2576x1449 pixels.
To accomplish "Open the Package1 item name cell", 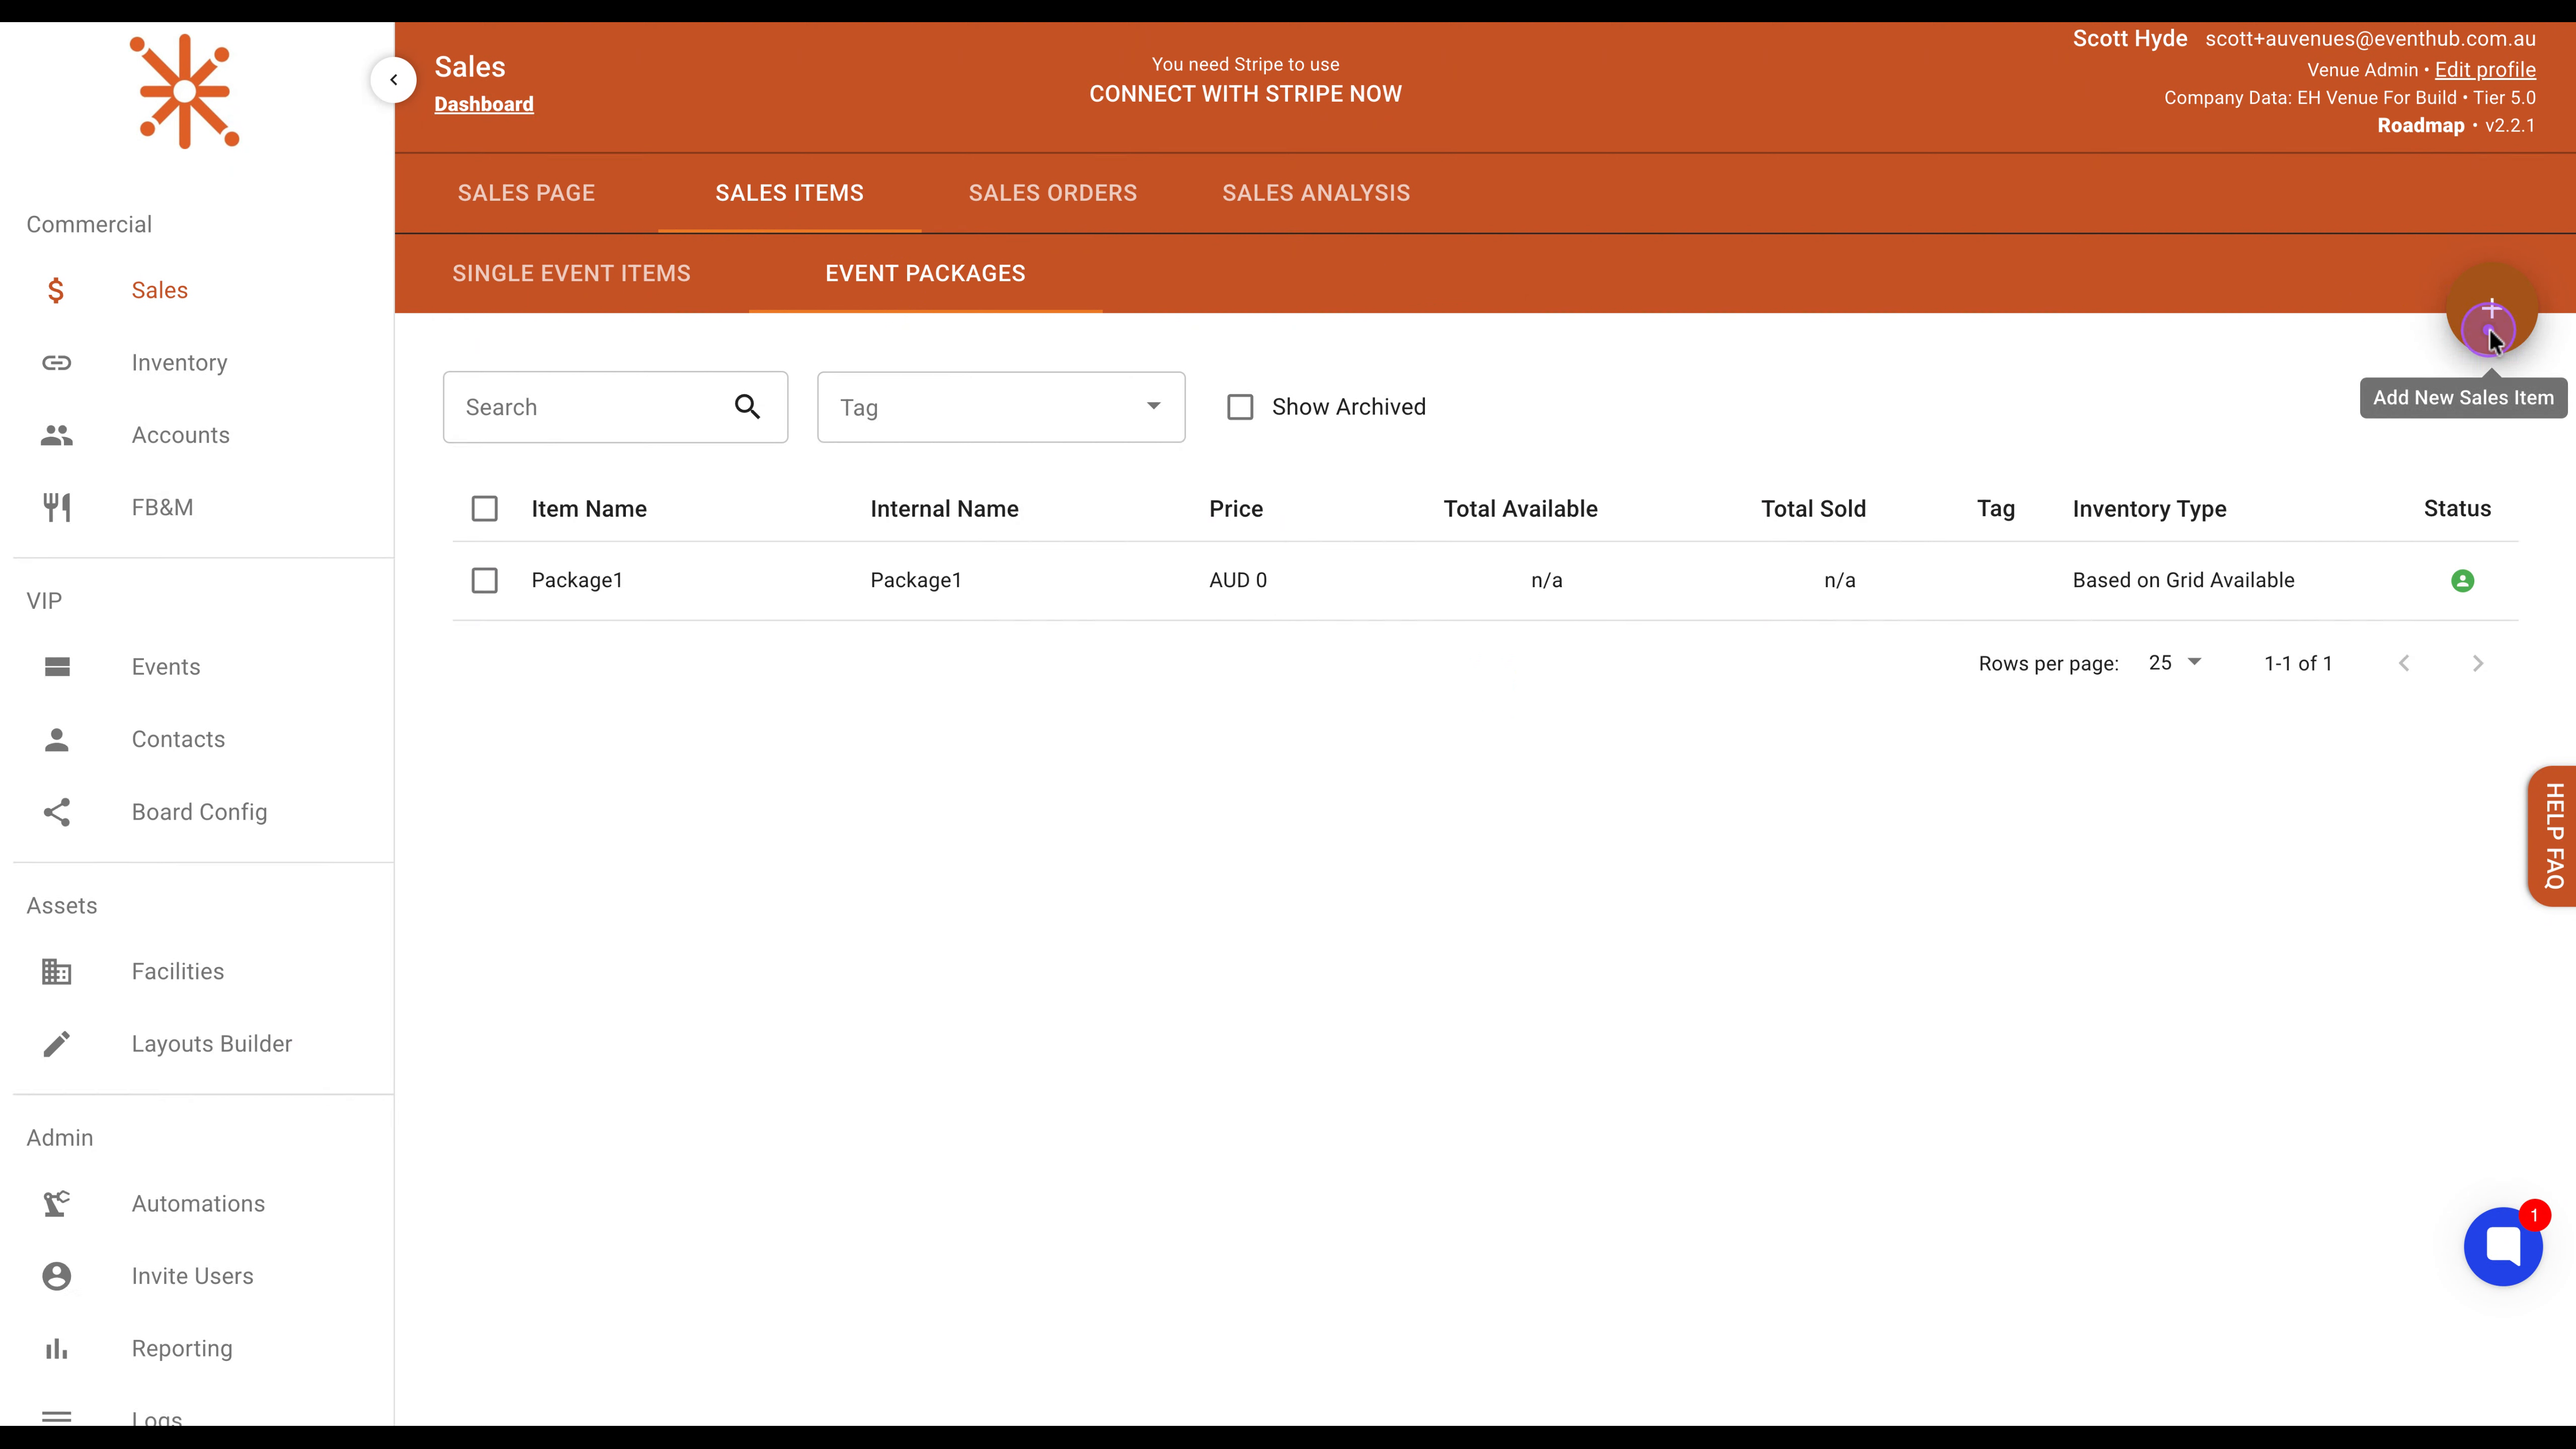I will coord(577,581).
